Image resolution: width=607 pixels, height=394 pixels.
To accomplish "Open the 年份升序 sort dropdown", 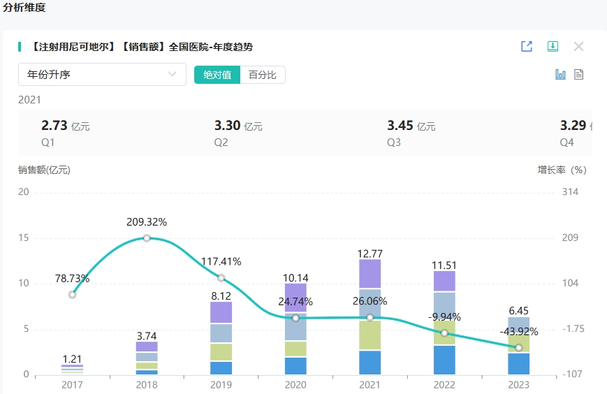I will (x=102, y=75).
